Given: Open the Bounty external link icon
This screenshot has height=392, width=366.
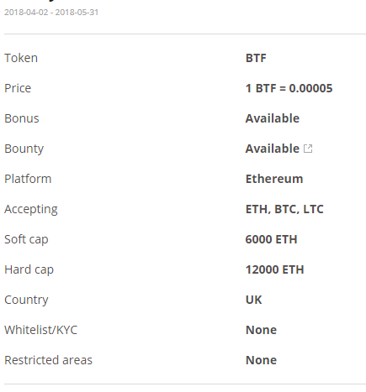Looking at the screenshot, I should coord(308,149).
